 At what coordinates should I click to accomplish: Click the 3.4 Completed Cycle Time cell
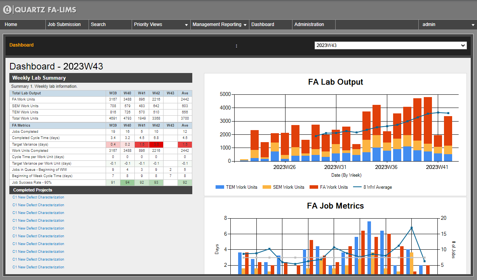[x=113, y=138]
